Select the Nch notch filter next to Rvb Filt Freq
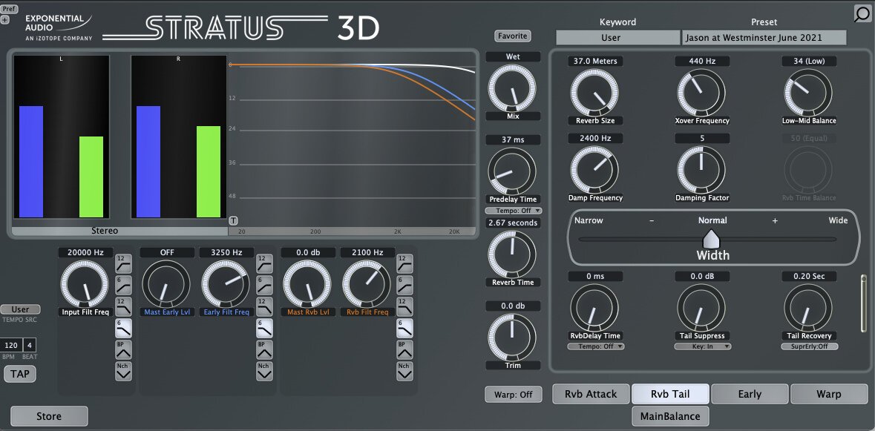 pos(405,371)
